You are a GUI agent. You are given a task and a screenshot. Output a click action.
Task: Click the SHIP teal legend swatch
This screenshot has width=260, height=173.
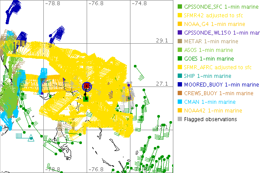(180, 76)
